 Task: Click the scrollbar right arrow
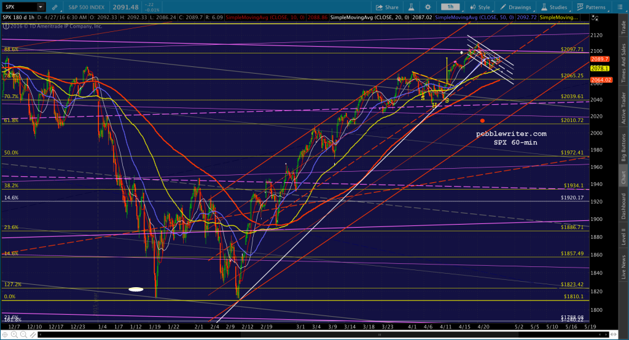point(606,334)
